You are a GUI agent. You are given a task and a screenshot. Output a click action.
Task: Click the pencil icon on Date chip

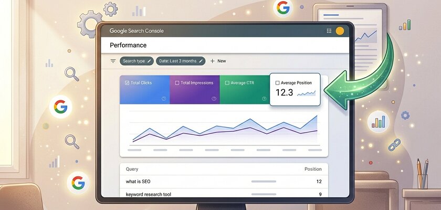201,61
